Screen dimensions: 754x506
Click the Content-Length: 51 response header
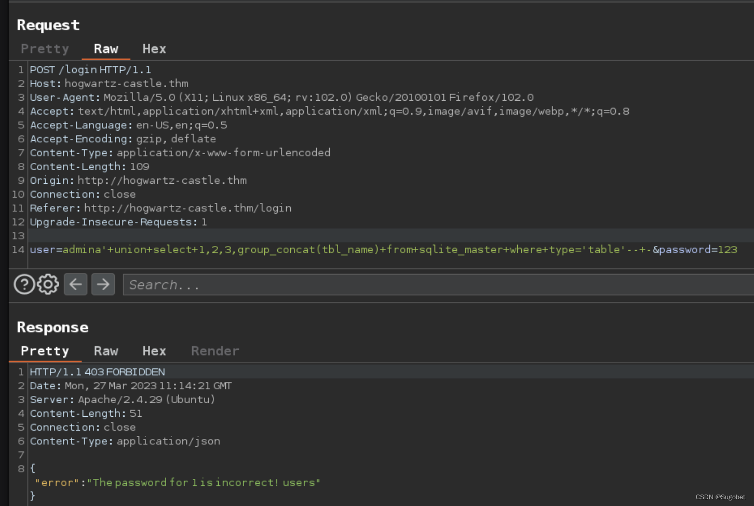(86, 414)
